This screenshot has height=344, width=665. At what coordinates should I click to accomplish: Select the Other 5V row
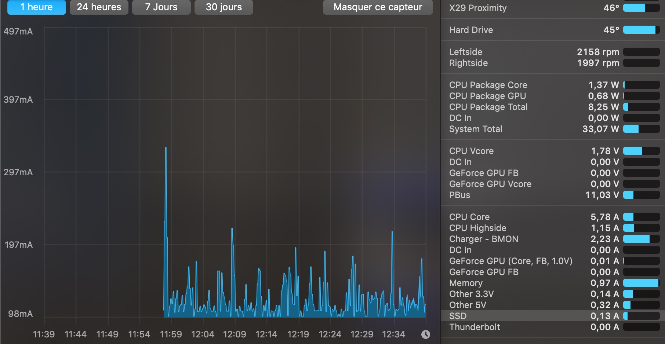point(553,305)
